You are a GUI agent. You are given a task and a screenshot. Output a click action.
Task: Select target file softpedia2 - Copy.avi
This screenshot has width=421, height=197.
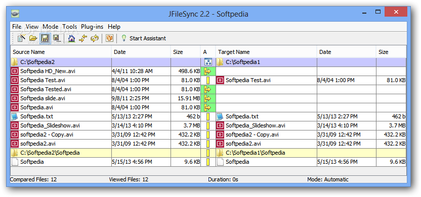[x=252, y=135]
